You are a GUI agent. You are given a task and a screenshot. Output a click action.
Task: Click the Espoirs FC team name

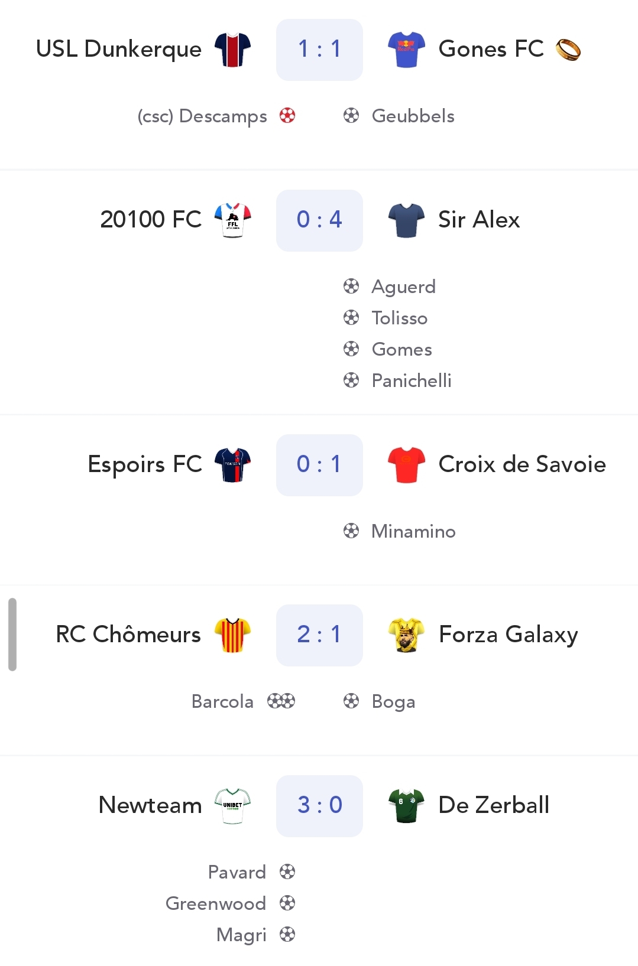pos(145,464)
